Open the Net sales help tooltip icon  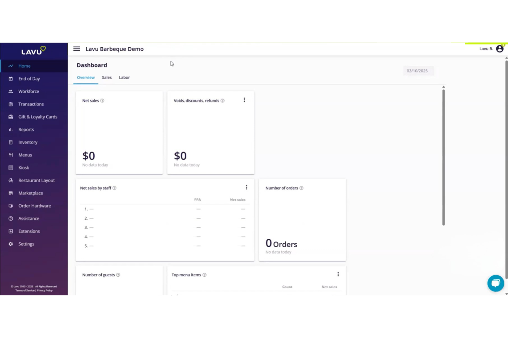[102, 100]
